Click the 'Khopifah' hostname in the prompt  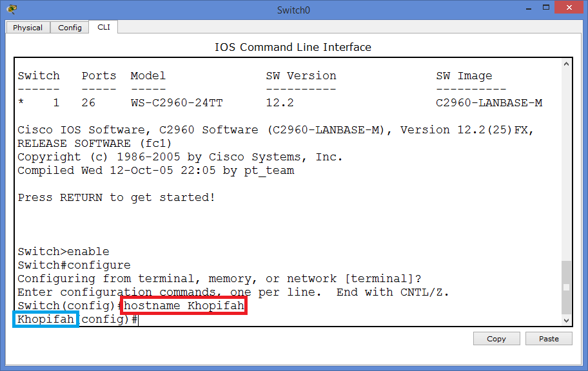46,319
